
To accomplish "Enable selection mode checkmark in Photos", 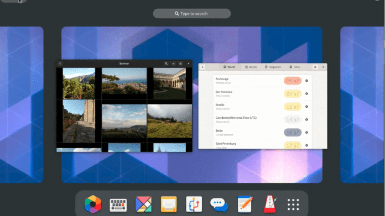I will click(173, 64).
